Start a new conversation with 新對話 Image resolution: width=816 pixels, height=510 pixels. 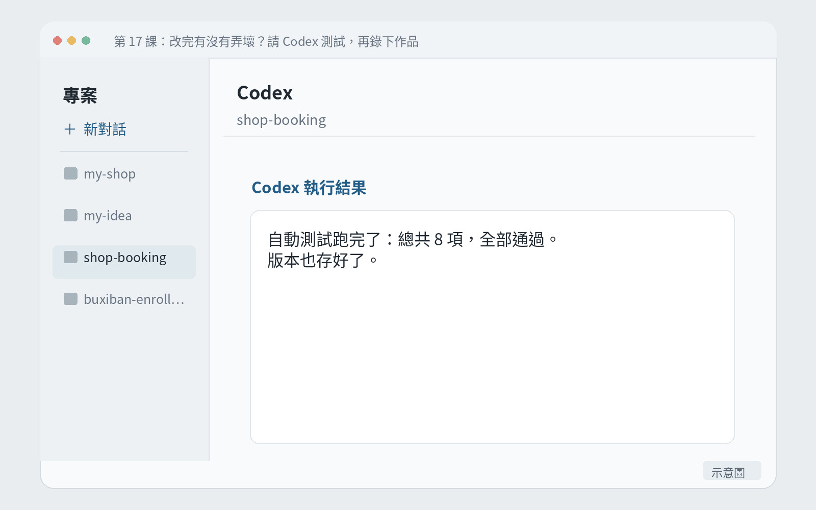[95, 129]
